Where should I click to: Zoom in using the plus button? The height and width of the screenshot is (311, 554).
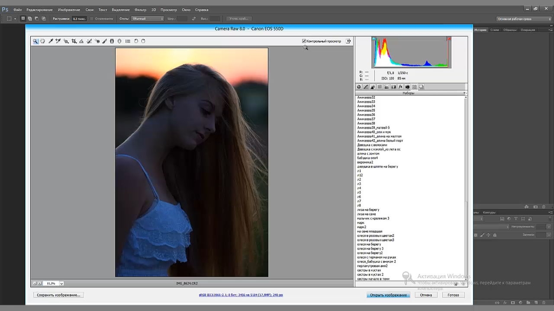coord(40,283)
